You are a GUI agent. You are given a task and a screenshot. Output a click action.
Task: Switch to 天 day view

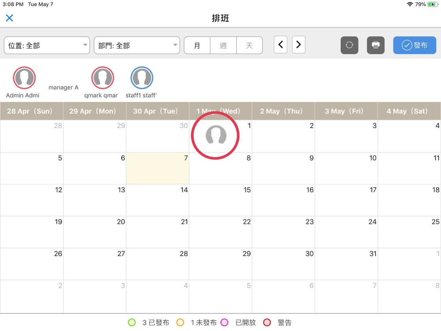click(x=249, y=45)
